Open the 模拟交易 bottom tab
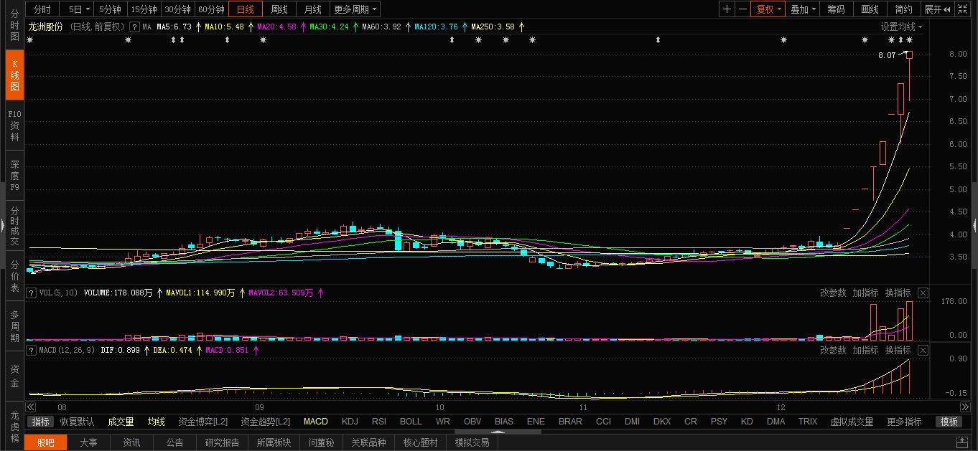978x451 pixels. coord(472,442)
